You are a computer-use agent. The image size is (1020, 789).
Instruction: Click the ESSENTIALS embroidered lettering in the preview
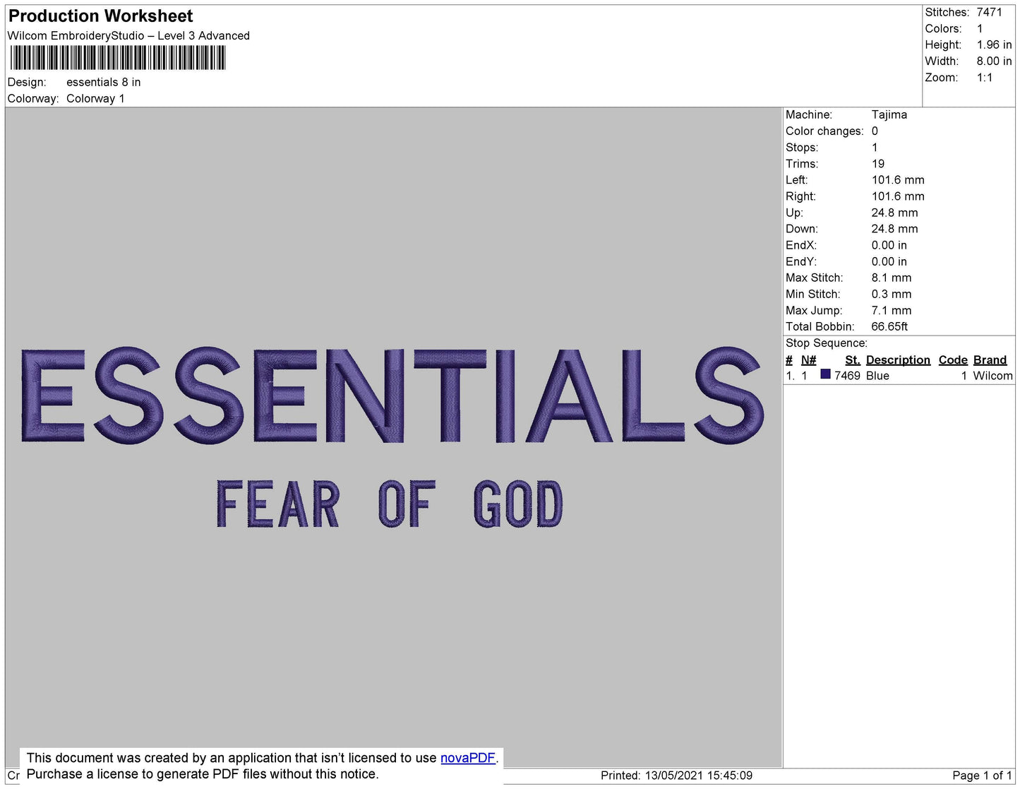coord(392,395)
